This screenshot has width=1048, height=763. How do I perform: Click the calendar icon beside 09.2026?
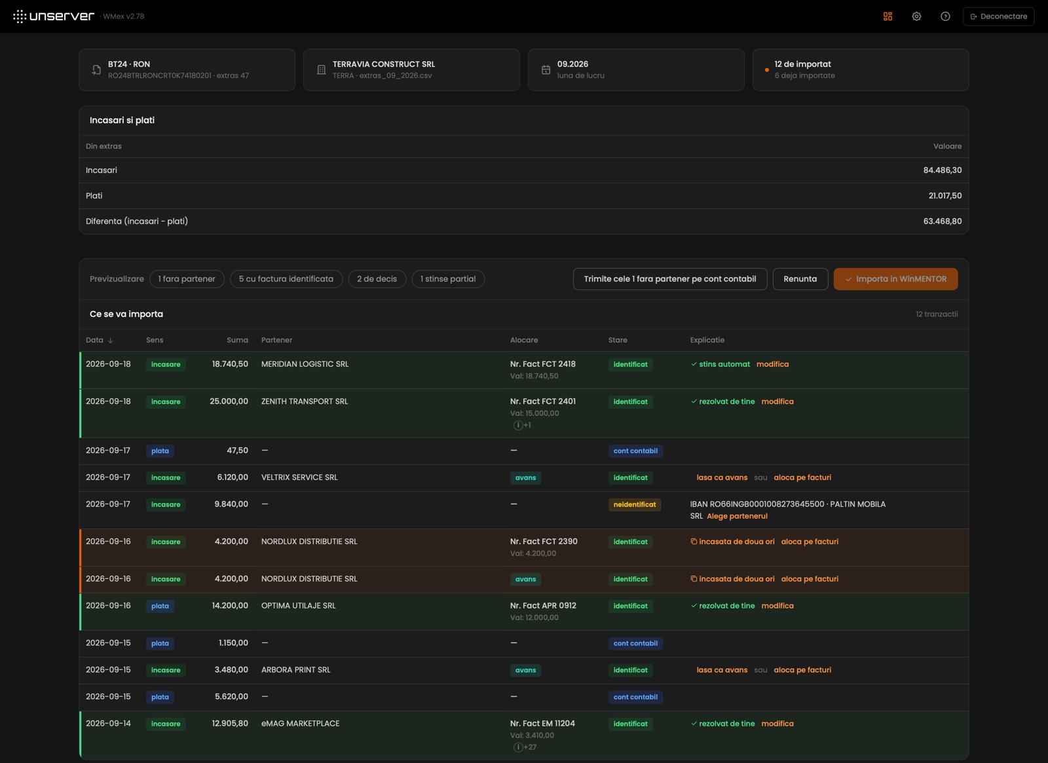(546, 69)
